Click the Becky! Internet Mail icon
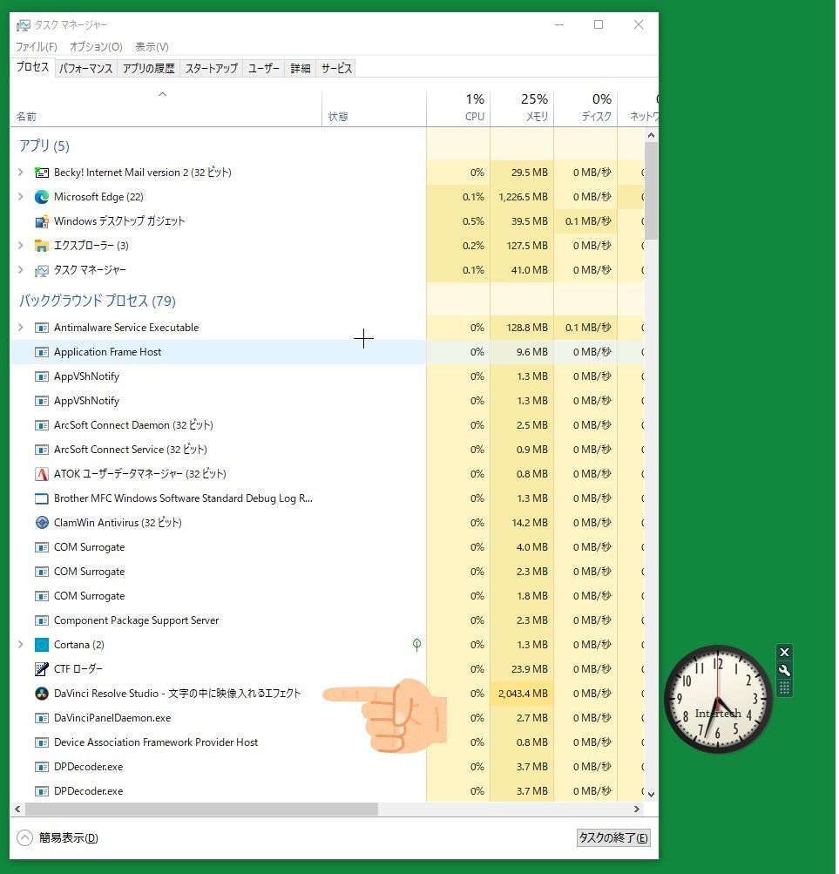 (x=42, y=173)
